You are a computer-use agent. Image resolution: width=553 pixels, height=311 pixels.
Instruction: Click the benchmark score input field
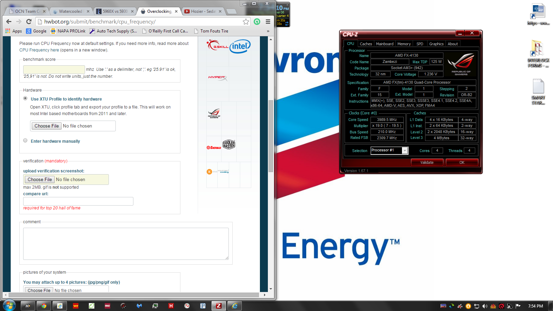click(x=54, y=69)
